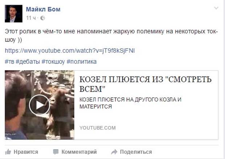Play the goat video preview
This screenshot has height=159, width=225.
point(40,105)
